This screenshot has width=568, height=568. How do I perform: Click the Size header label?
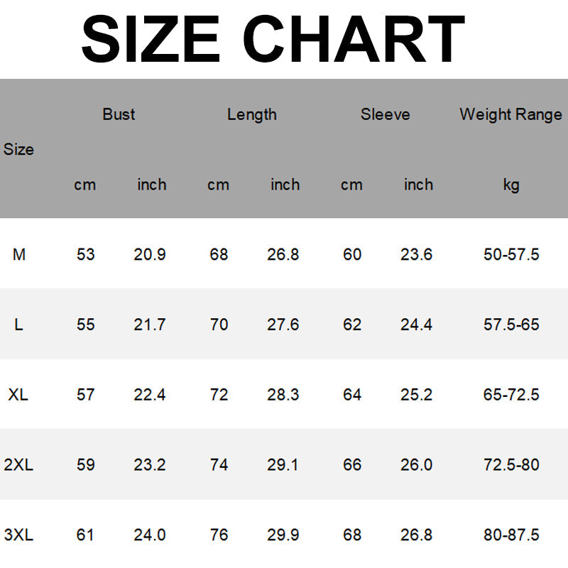pyautogui.click(x=18, y=150)
